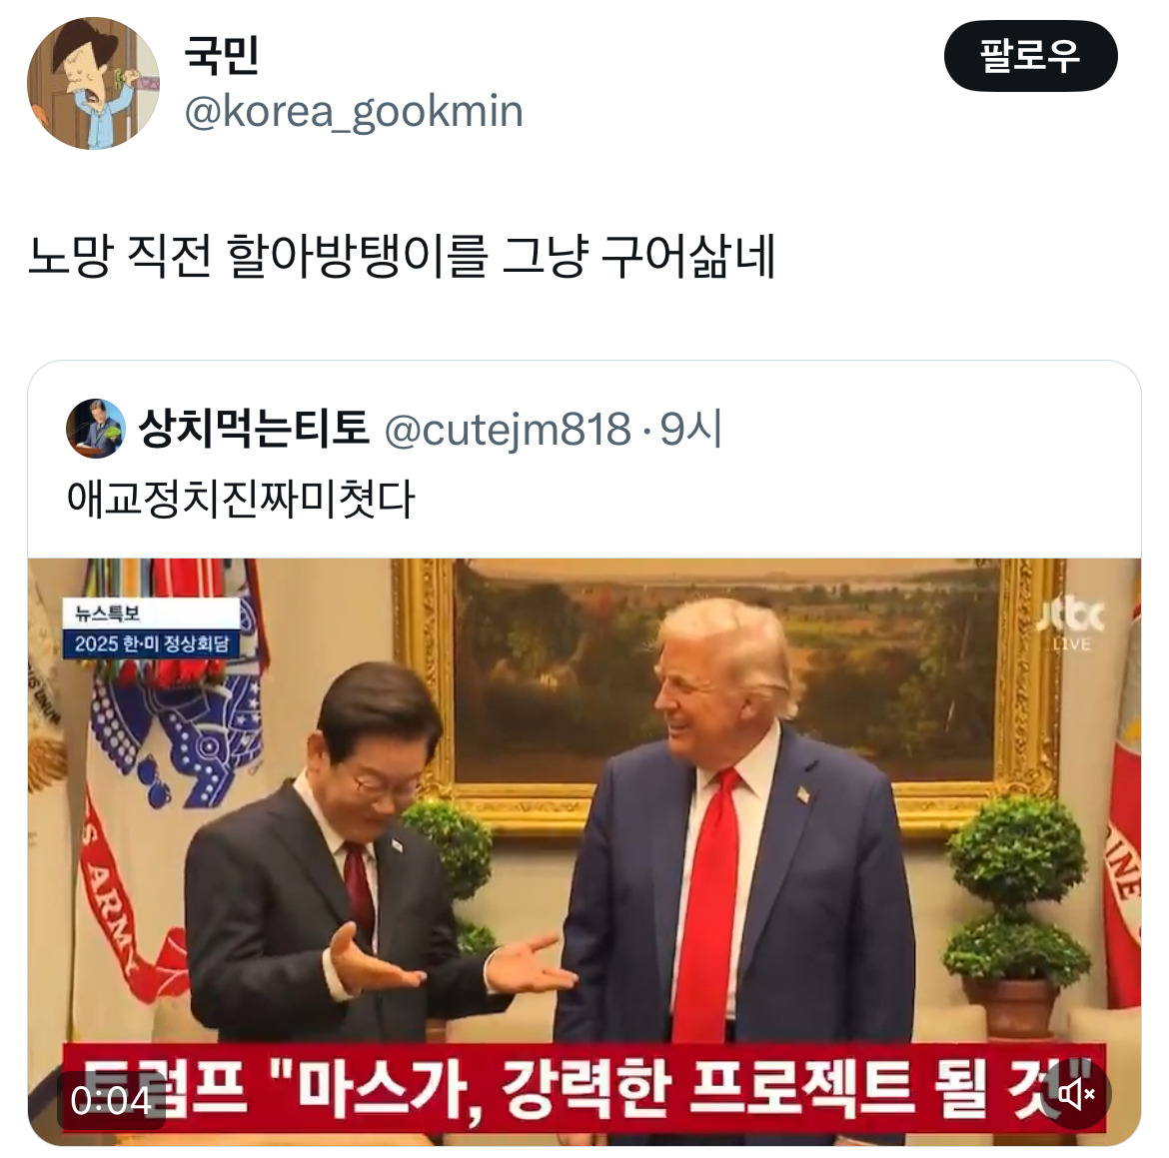Select the quoted text 애교정치진짜미쳤다

241,499
